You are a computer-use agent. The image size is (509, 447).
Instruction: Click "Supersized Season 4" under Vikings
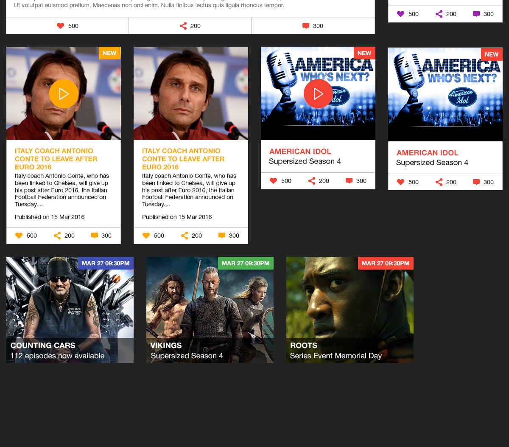tap(187, 356)
